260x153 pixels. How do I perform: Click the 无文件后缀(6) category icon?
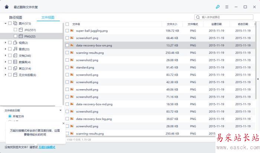click(15, 75)
